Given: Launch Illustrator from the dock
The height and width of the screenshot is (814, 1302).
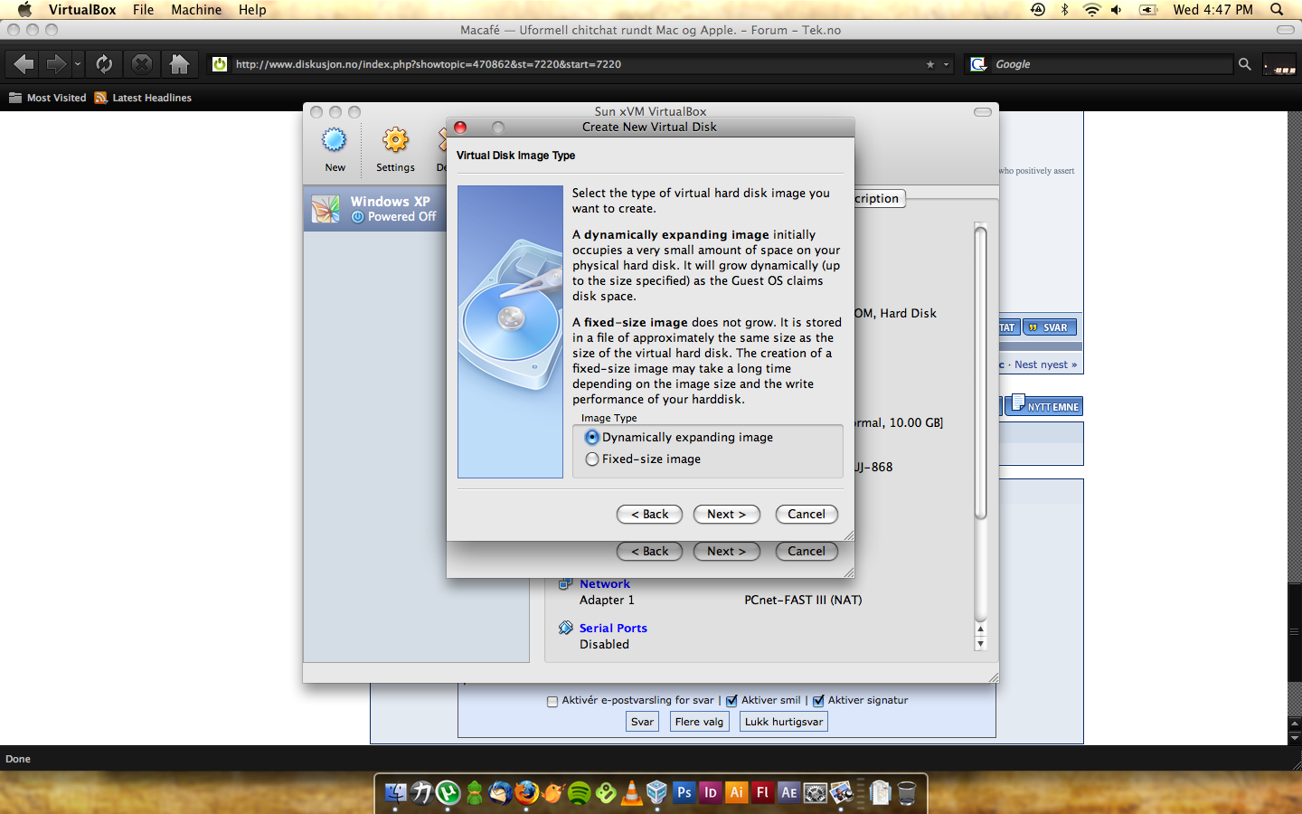Looking at the screenshot, I should 737,793.
